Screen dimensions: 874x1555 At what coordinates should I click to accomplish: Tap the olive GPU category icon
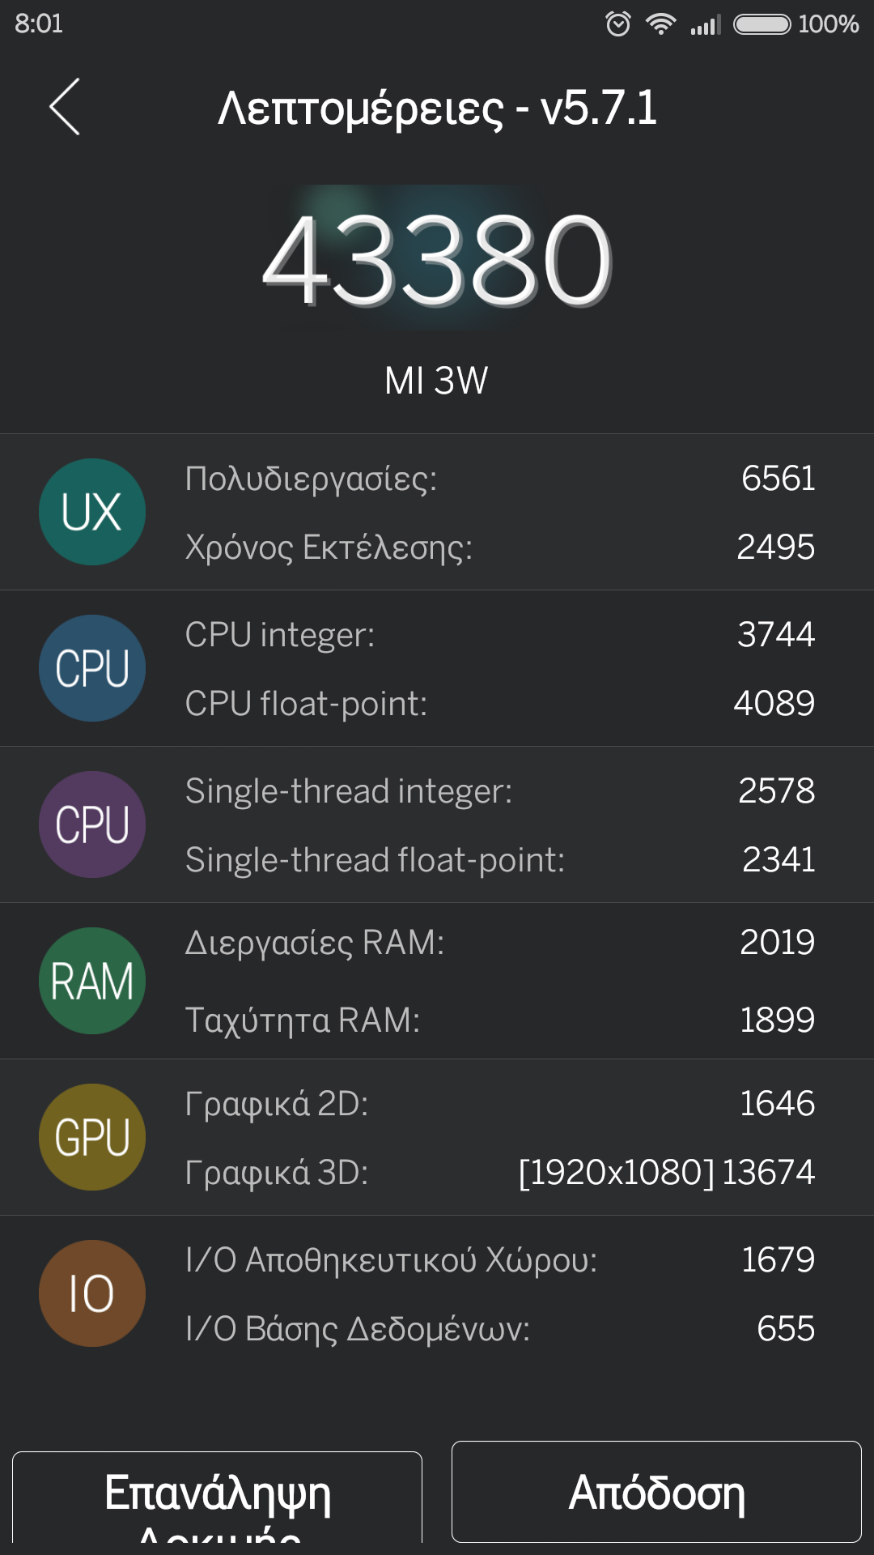(x=92, y=1137)
